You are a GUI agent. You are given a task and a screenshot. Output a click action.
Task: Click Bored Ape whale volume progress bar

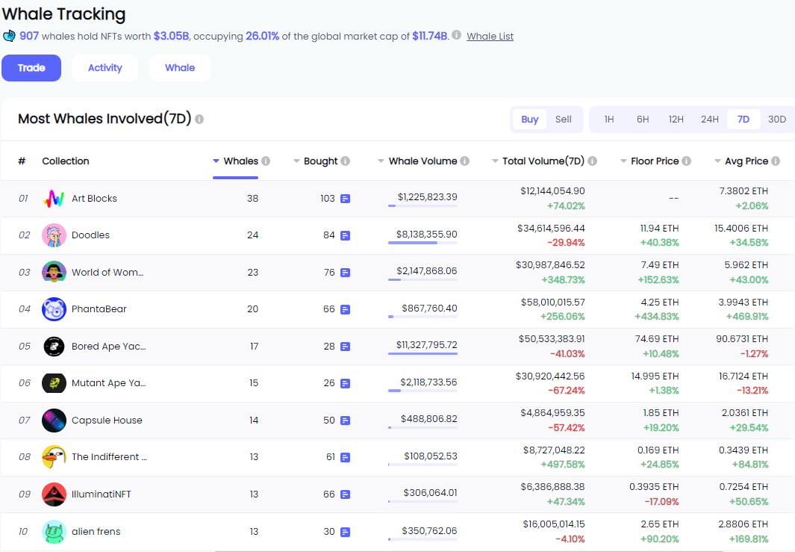[423, 353]
